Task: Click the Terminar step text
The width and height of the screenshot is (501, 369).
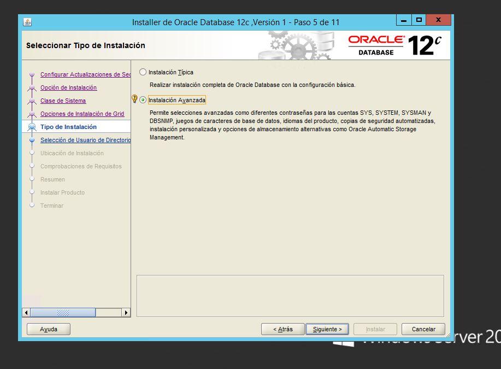Action: pyautogui.click(x=52, y=206)
